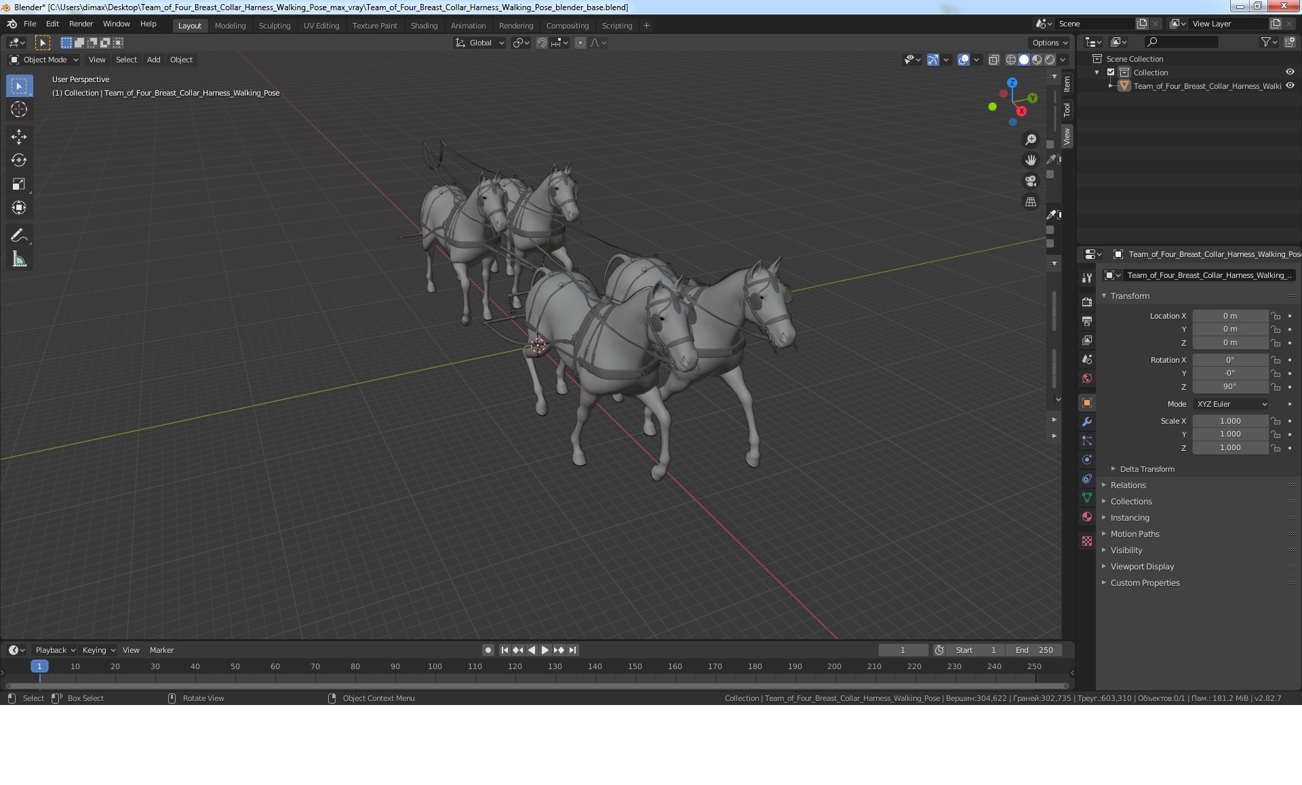Open the File menu

pos(30,24)
